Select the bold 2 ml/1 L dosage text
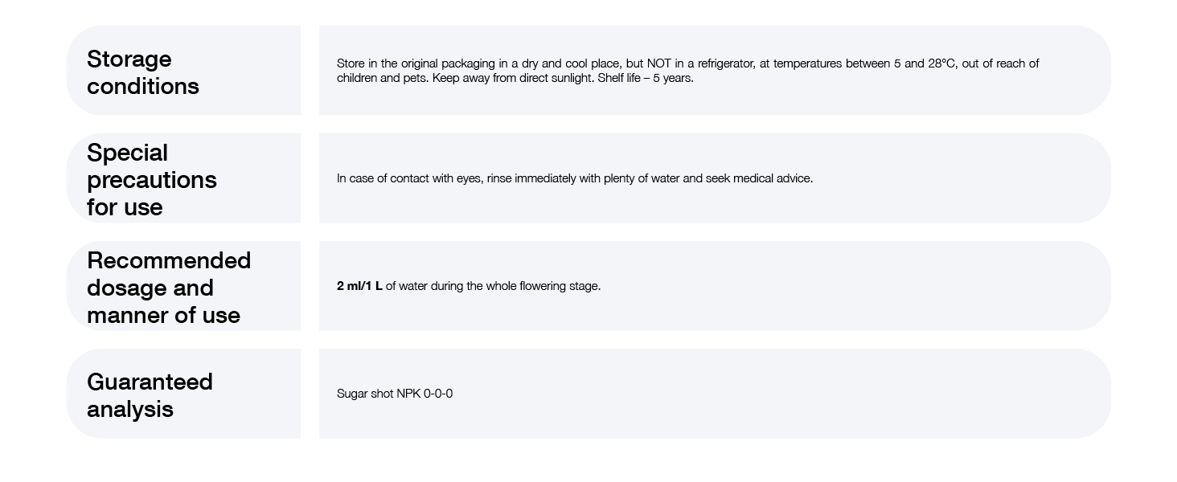This screenshot has height=482, width=1177. click(359, 286)
